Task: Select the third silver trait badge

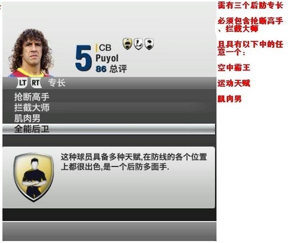Action: (x=149, y=44)
